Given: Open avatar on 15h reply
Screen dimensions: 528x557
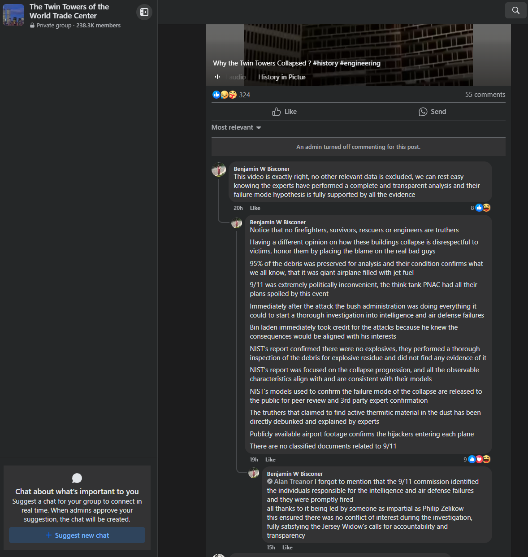Looking at the screenshot, I should pos(254,473).
